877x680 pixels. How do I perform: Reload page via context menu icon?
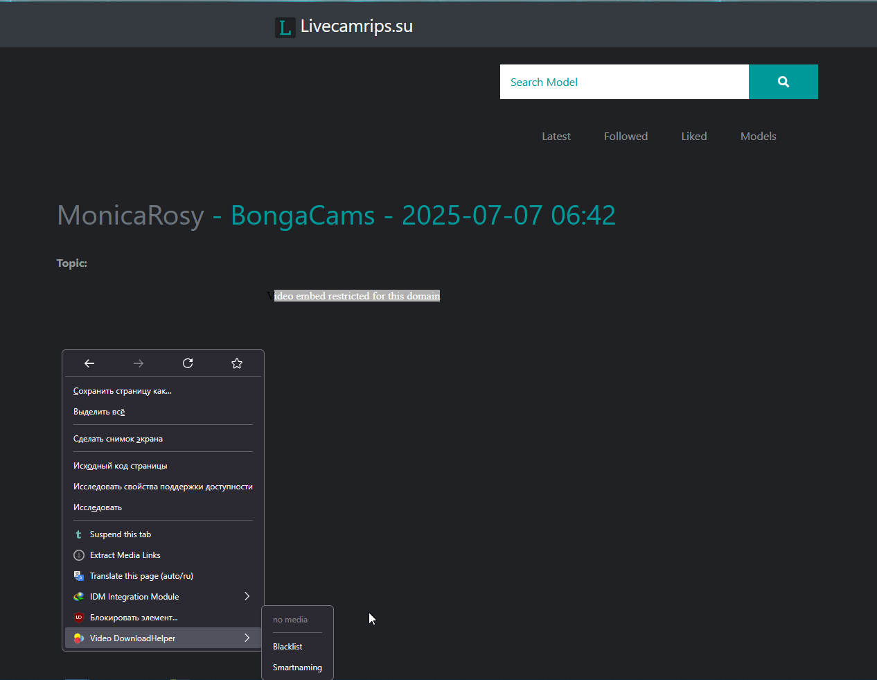click(188, 363)
